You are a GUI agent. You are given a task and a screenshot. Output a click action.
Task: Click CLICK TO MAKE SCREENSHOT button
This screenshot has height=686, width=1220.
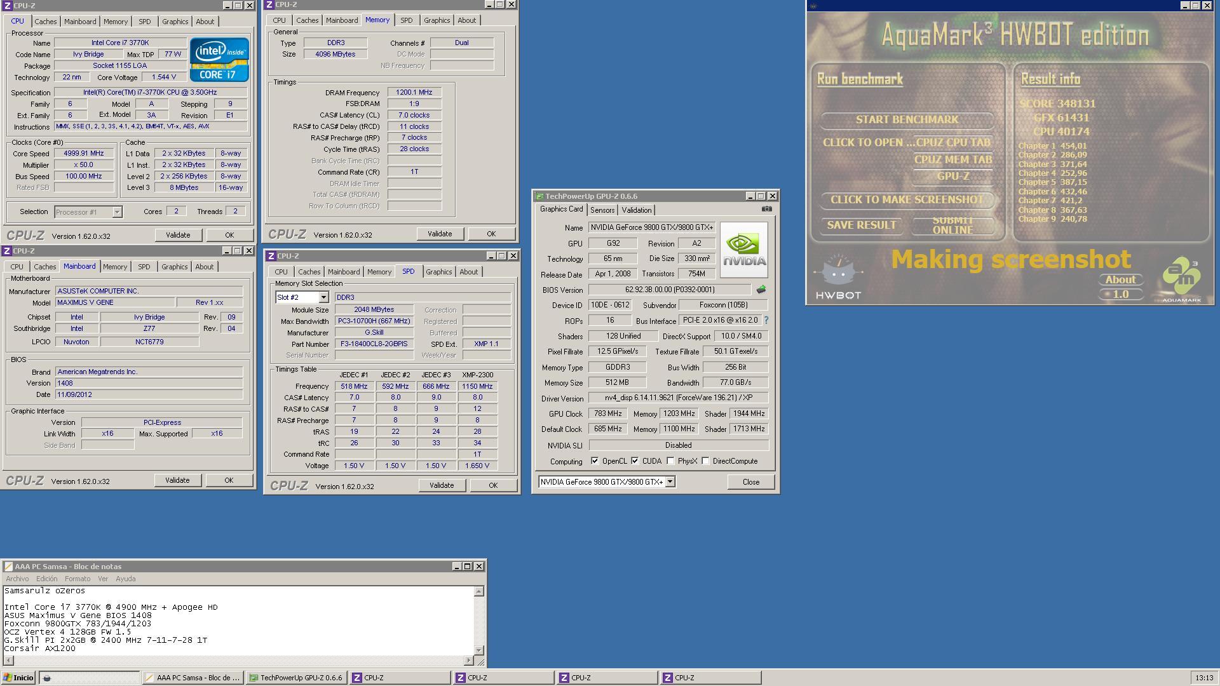(x=907, y=199)
